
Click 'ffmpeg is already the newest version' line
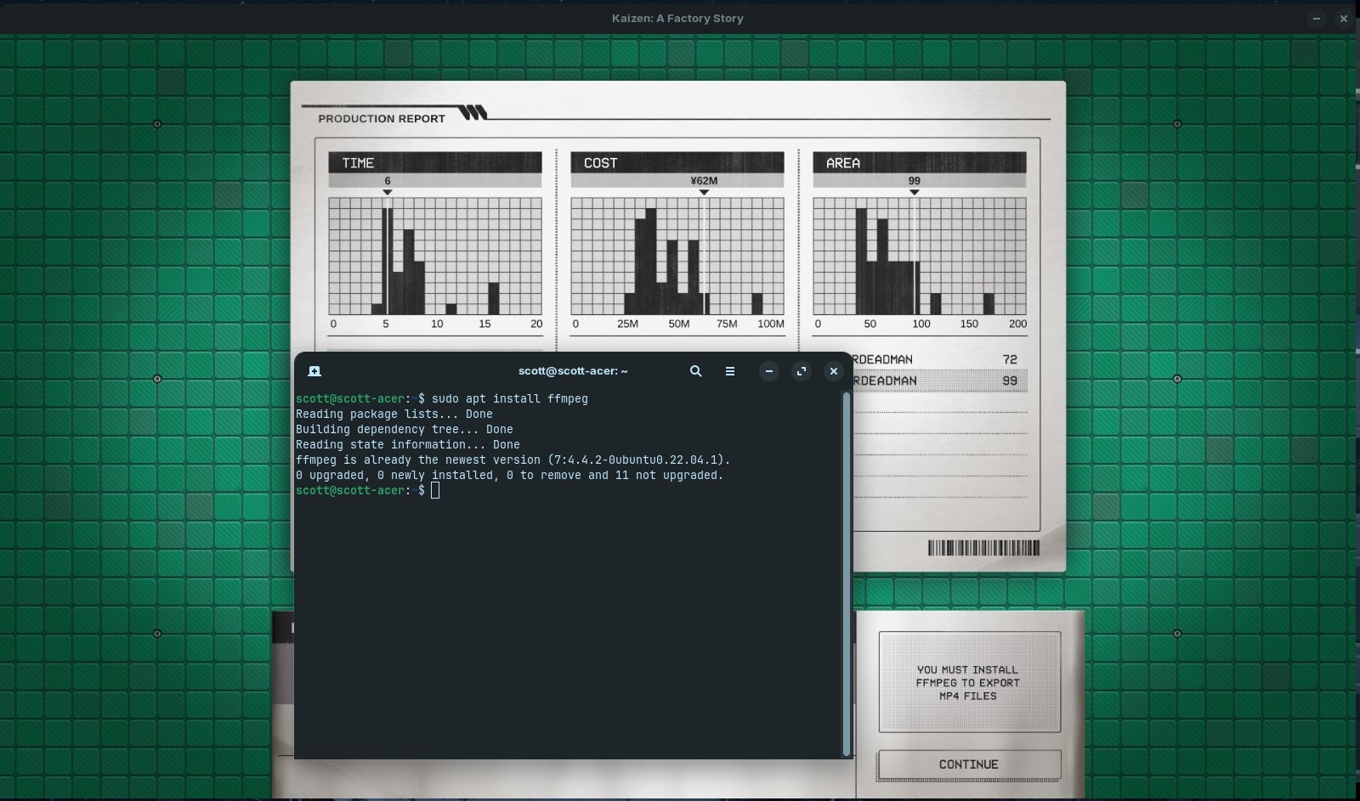(513, 460)
